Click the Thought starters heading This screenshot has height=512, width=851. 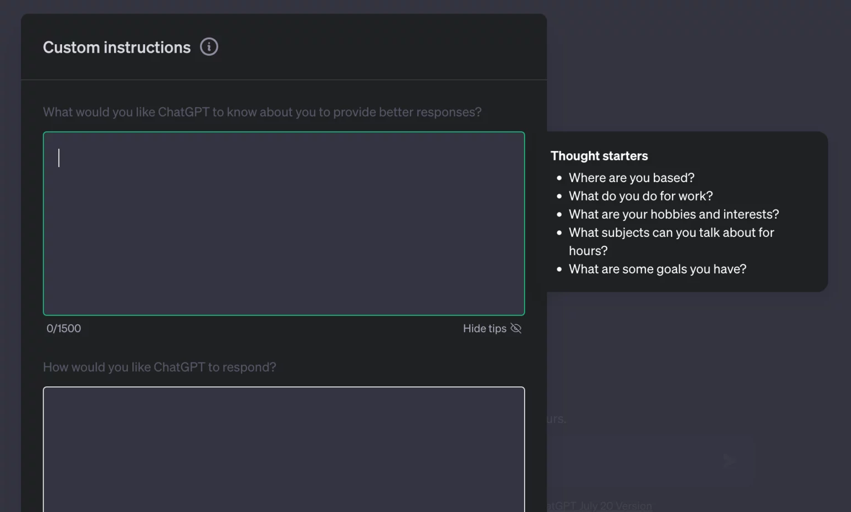tap(599, 156)
